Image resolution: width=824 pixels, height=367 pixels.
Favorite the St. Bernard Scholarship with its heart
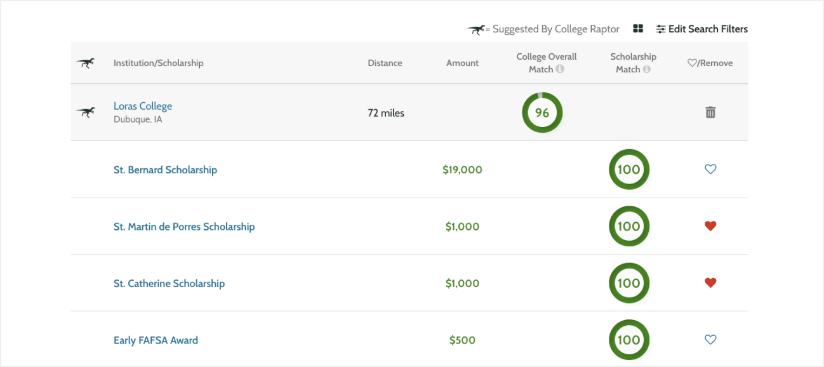[710, 169]
